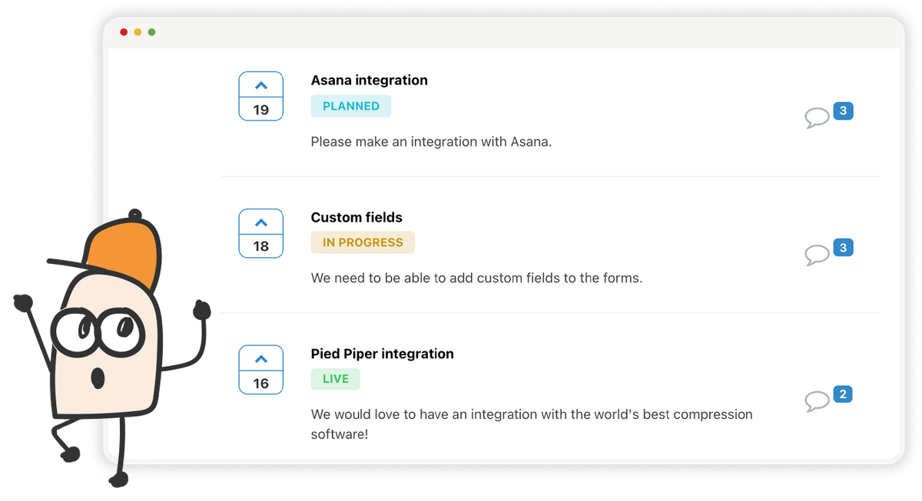Viewport: 922px width, 501px height.
Task: Click the 18 vote count
Action: [x=261, y=246]
